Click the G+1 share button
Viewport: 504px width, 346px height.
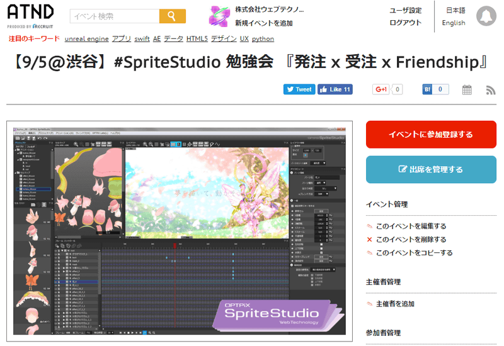381,89
